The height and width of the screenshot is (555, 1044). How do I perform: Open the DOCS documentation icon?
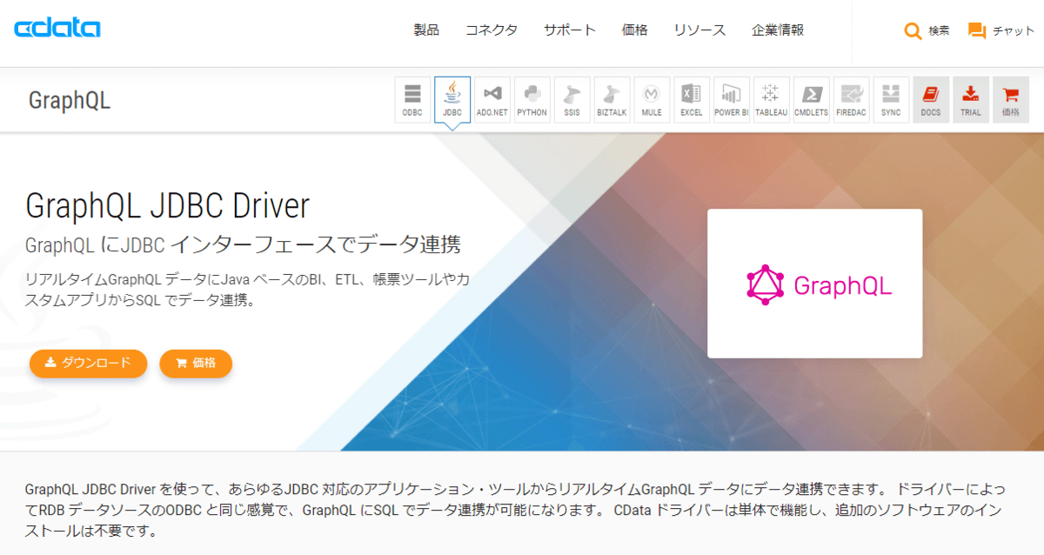click(931, 98)
